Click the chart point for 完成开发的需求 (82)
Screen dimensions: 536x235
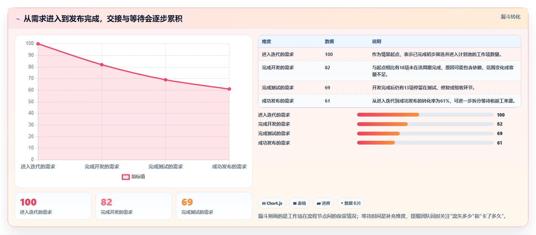point(102,65)
